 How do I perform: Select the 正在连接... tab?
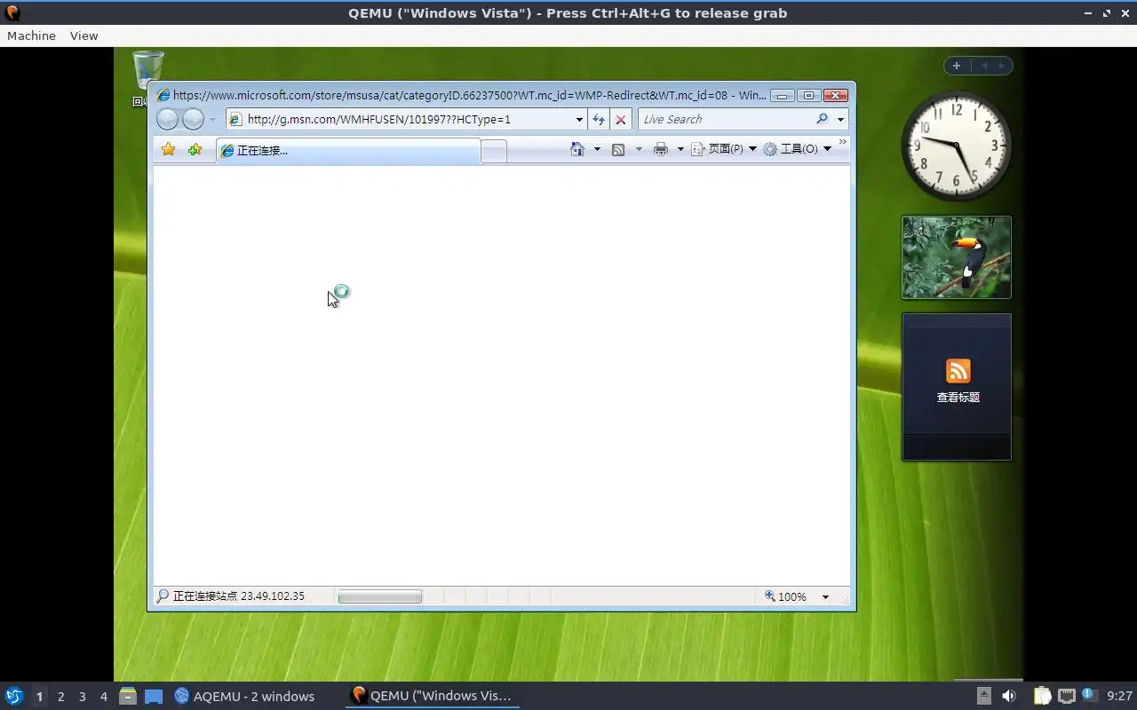[x=348, y=151]
